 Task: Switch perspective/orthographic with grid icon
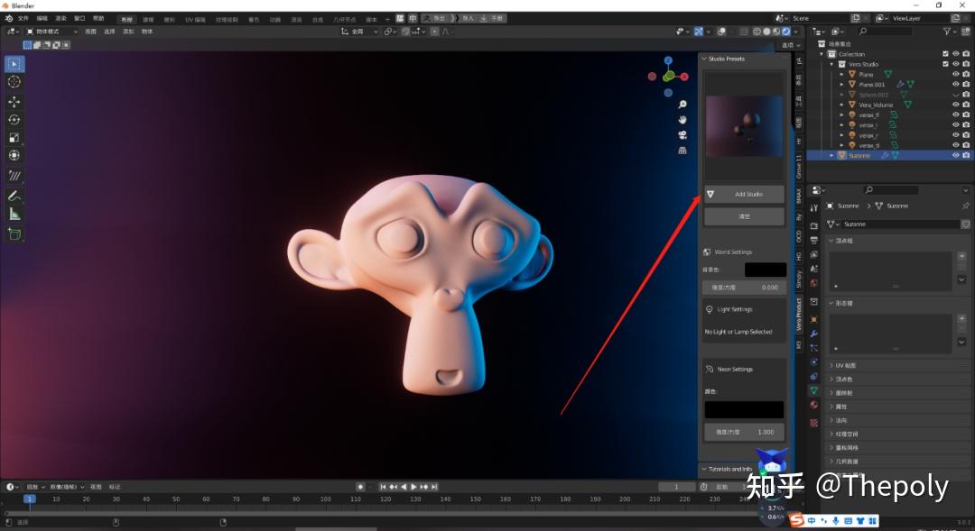[x=682, y=151]
